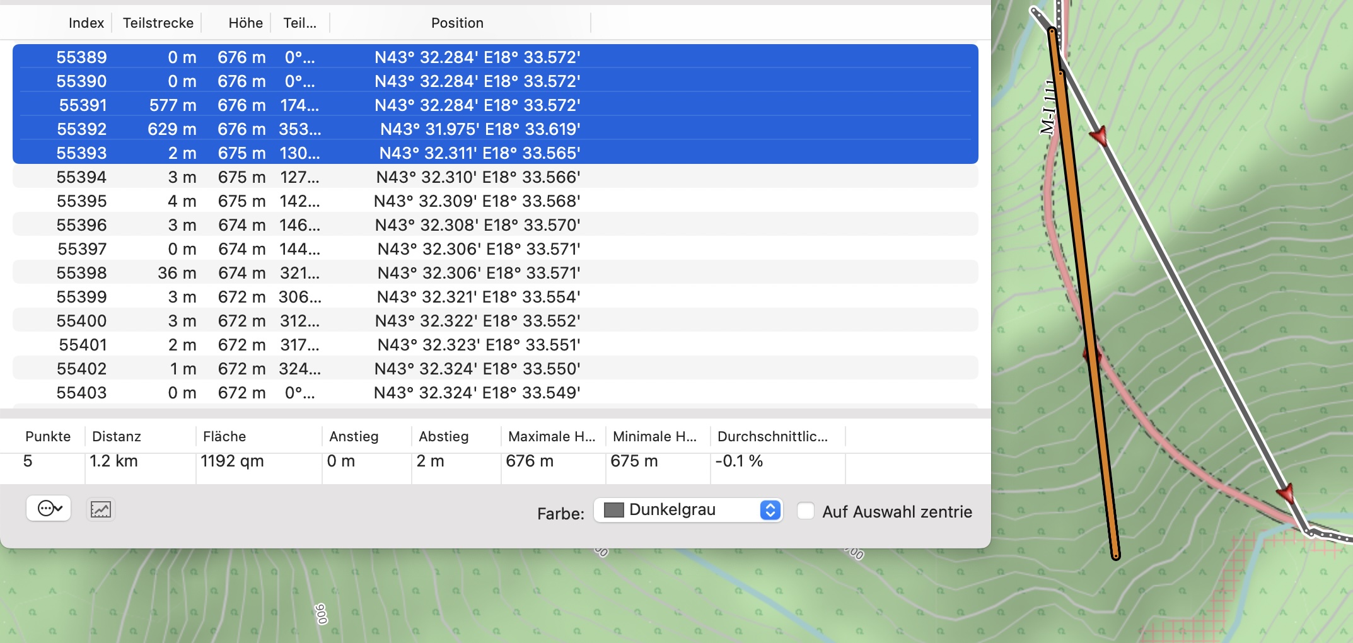Click the upper red direction arrow on map
The height and width of the screenshot is (643, 1353).
click(x=1099, y=136)
